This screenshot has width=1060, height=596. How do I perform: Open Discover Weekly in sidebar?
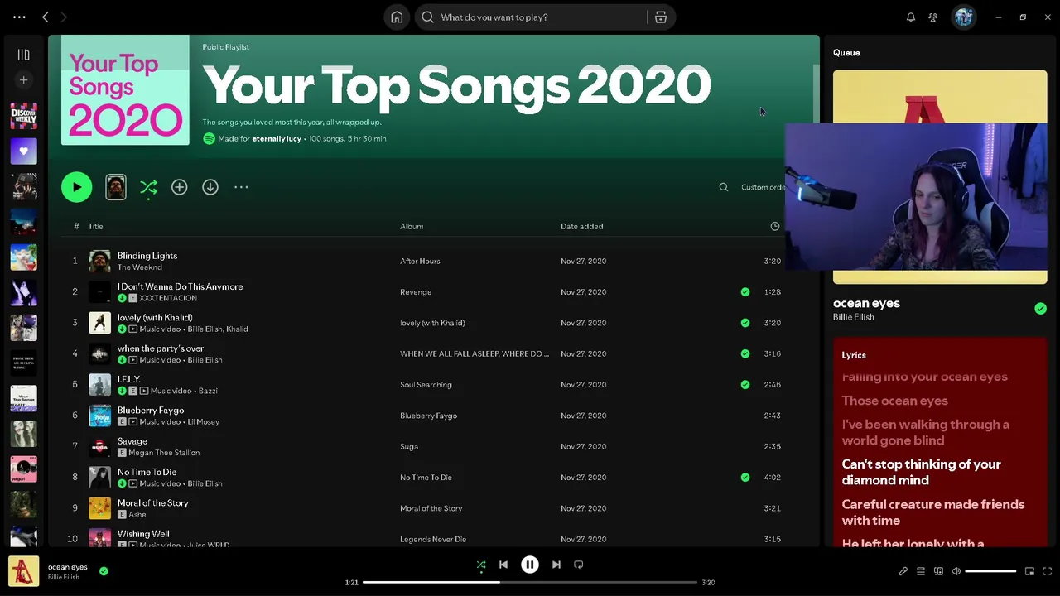click(x=23, y=116)
